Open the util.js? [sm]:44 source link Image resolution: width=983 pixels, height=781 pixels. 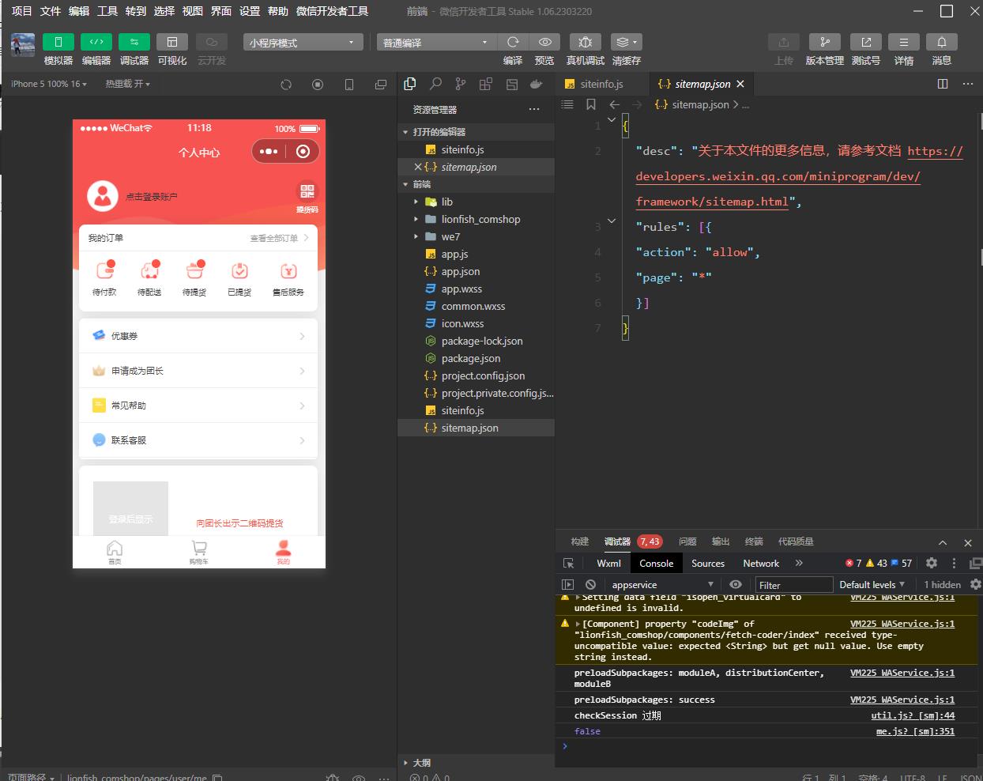(913, 715)
